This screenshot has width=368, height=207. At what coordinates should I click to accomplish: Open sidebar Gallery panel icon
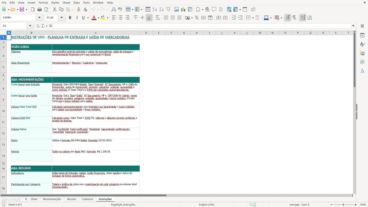click(x=362, y=53)
